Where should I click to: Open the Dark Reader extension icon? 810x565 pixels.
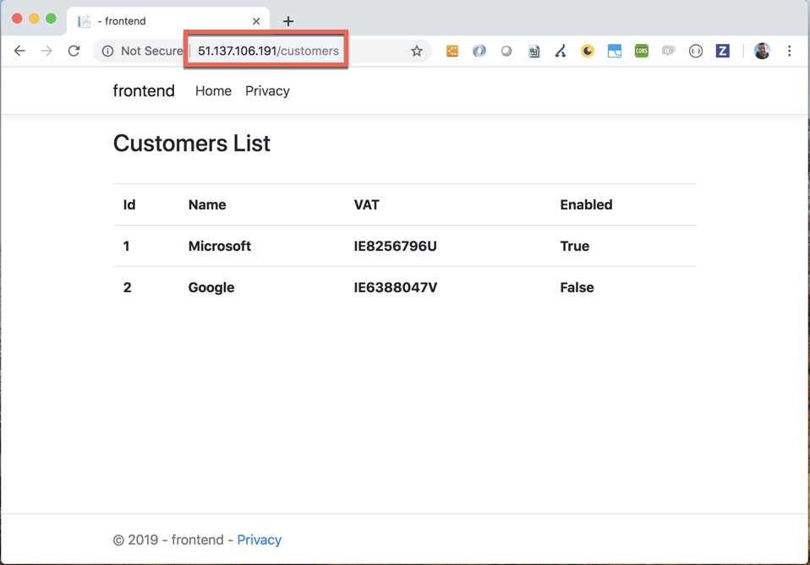(588, 51)
